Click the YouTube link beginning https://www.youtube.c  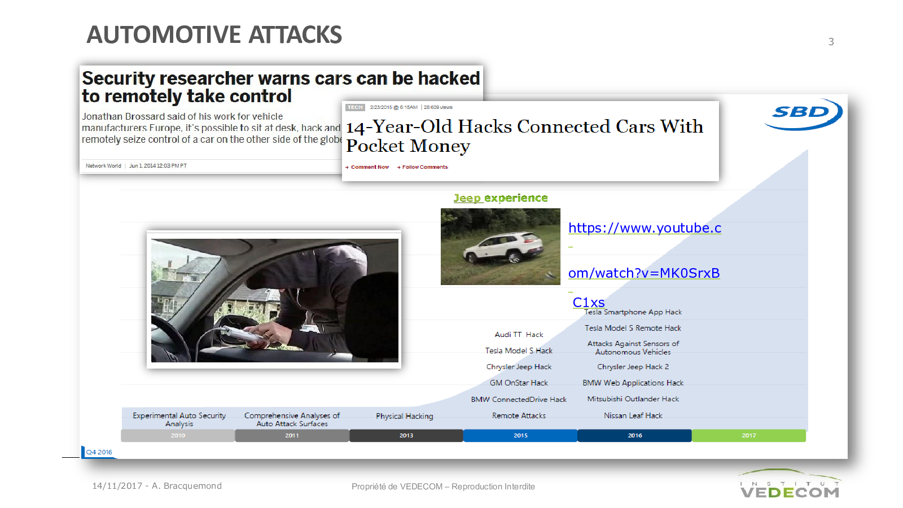click(x=645, y=228)
